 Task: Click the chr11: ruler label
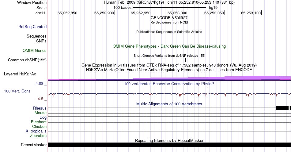click(x=41, y=13)
